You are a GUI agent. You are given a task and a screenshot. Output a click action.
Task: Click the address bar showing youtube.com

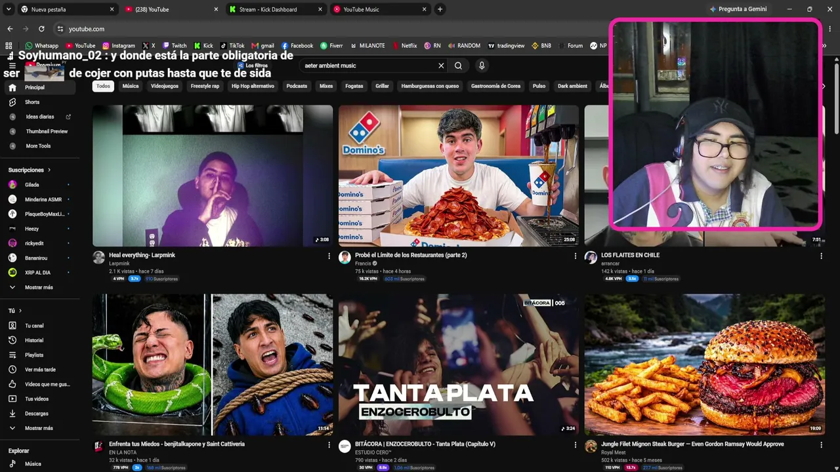[328, 29]
